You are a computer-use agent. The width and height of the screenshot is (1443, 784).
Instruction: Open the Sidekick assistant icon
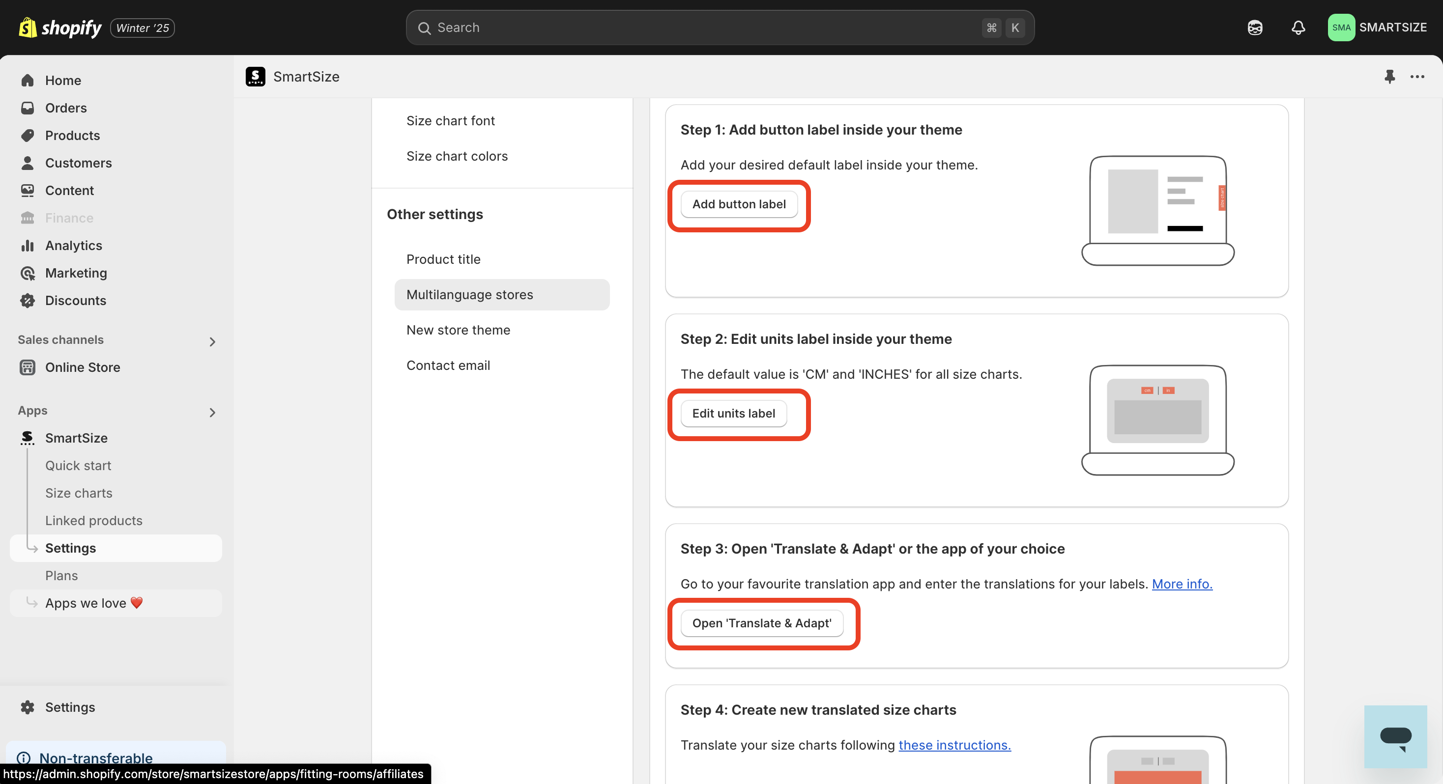tap(1255, 28)
